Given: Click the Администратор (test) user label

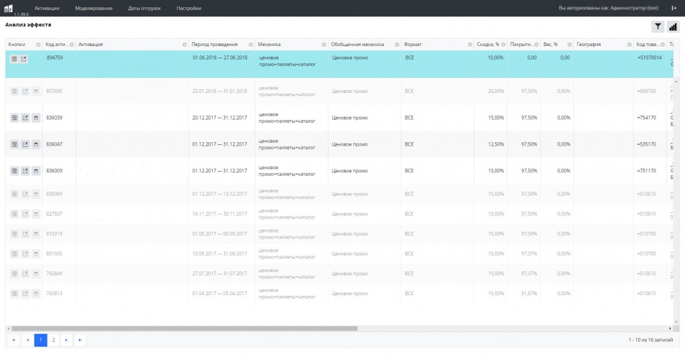Looking at the screenshot, I should (x=634, y=8).
